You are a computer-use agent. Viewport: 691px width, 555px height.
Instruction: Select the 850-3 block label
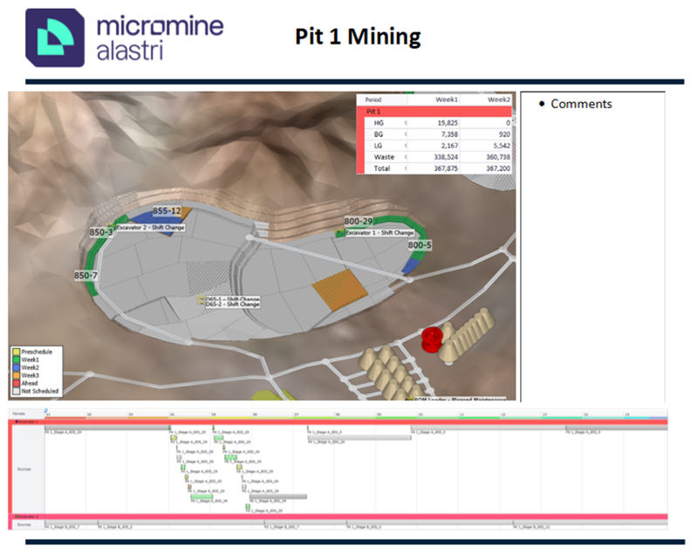click(x=101, y=232)
